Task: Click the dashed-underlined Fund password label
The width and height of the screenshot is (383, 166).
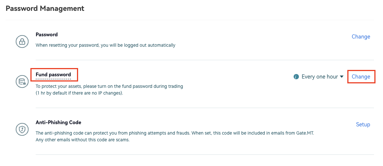Action: click(x=53, y=75)
